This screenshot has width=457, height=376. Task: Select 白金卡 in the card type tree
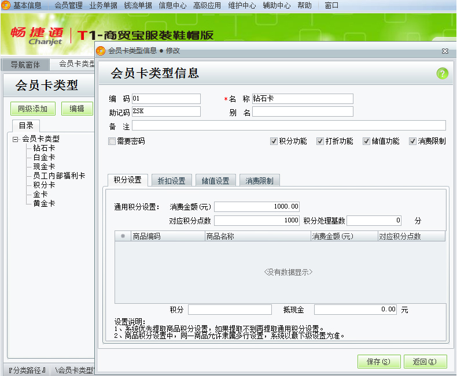click(x=44, y=158)
